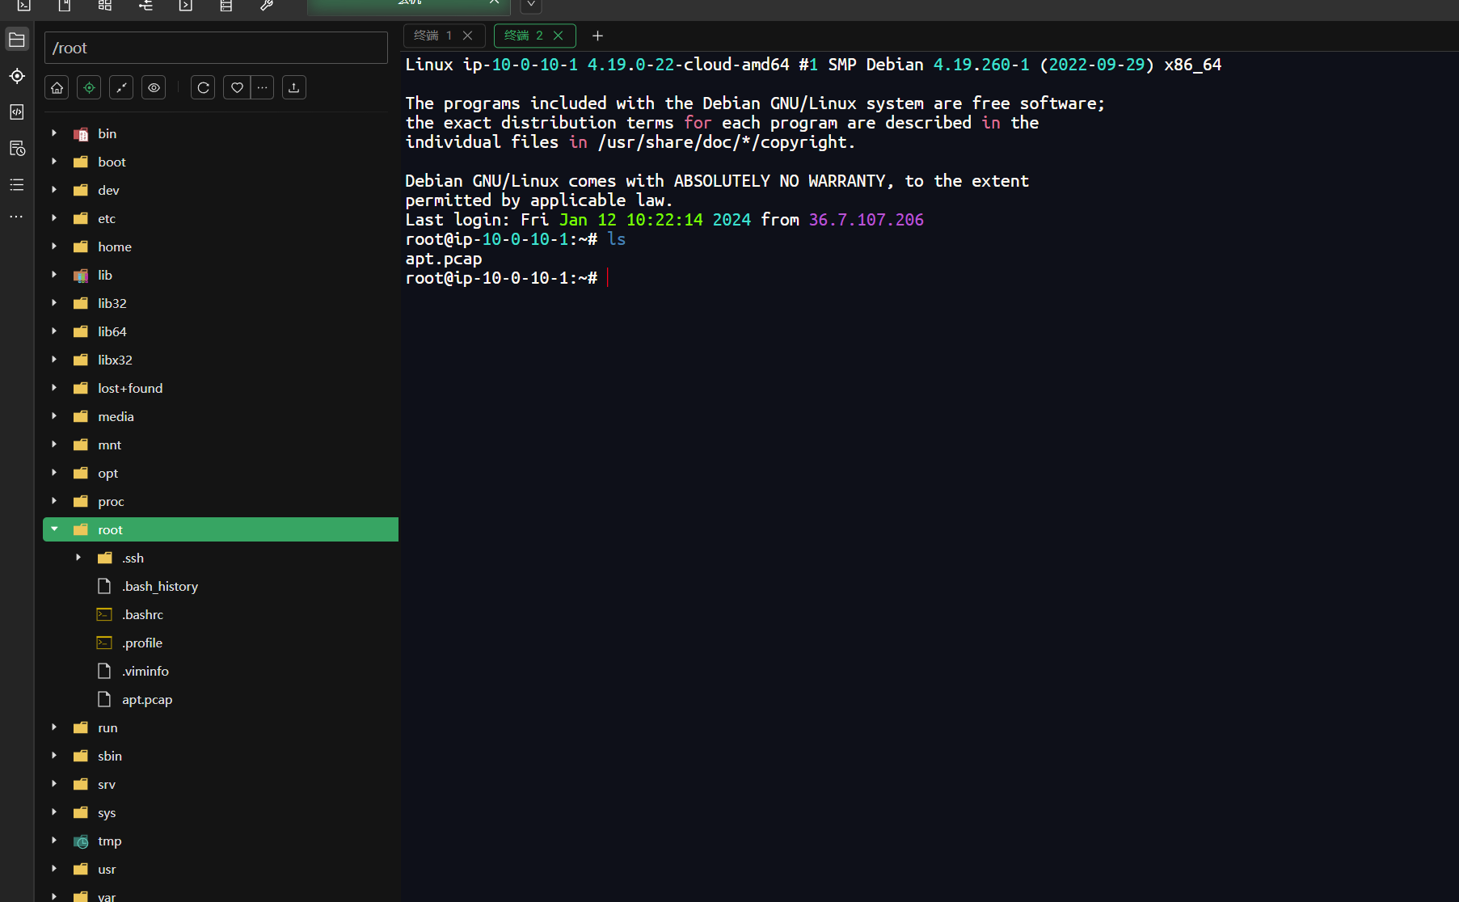Viewport: 1459px width, 902px height.
Task: Click the tree structure icon in top bar
Action: [x=145, y=5]
